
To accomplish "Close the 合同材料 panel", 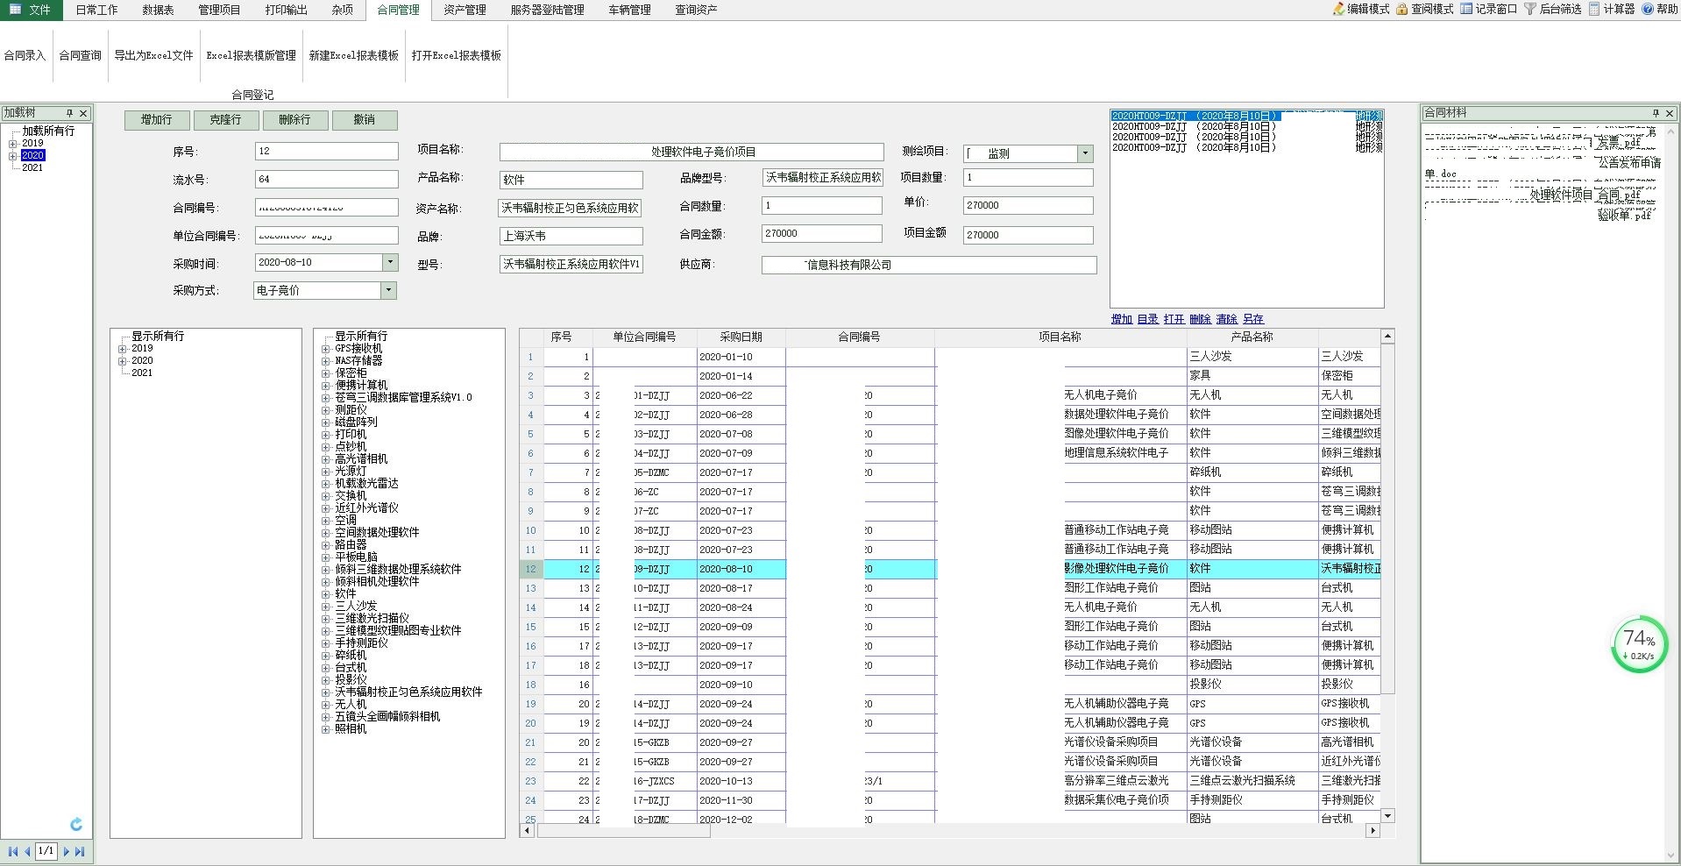I will pyautogui.click(x=1670, y=113).
